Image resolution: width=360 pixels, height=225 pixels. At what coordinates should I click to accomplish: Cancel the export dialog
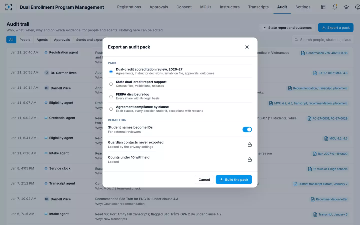coord(204,179)
